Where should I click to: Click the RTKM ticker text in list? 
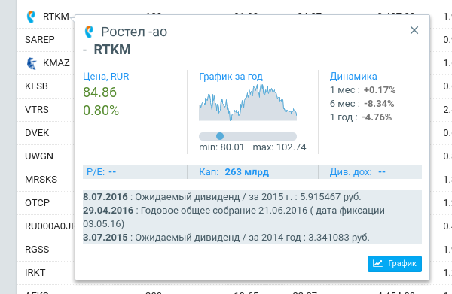(x=56, y=17)
